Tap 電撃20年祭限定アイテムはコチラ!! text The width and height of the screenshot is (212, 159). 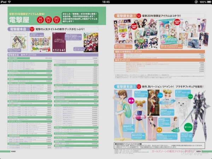coord(161,16)
